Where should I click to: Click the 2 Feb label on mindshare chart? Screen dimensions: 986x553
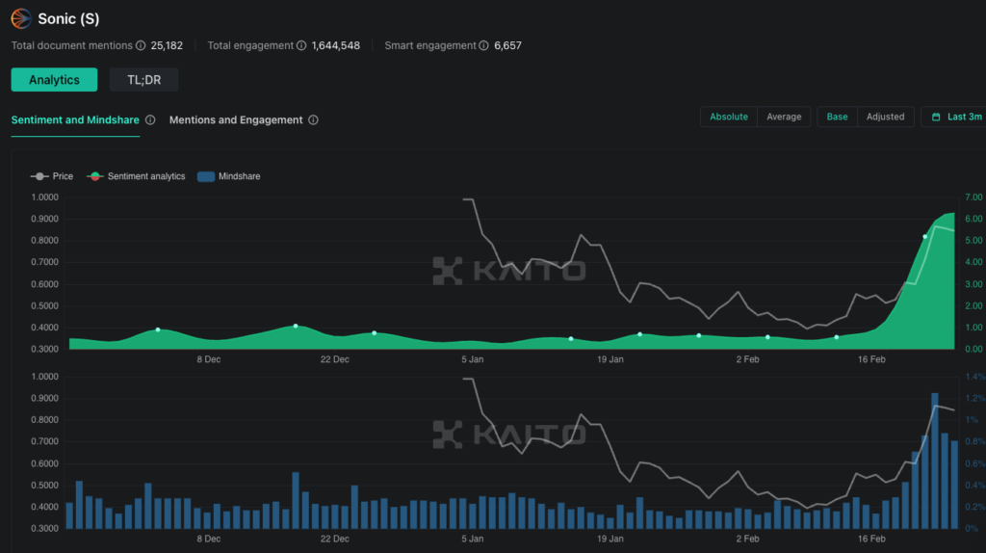747,539
